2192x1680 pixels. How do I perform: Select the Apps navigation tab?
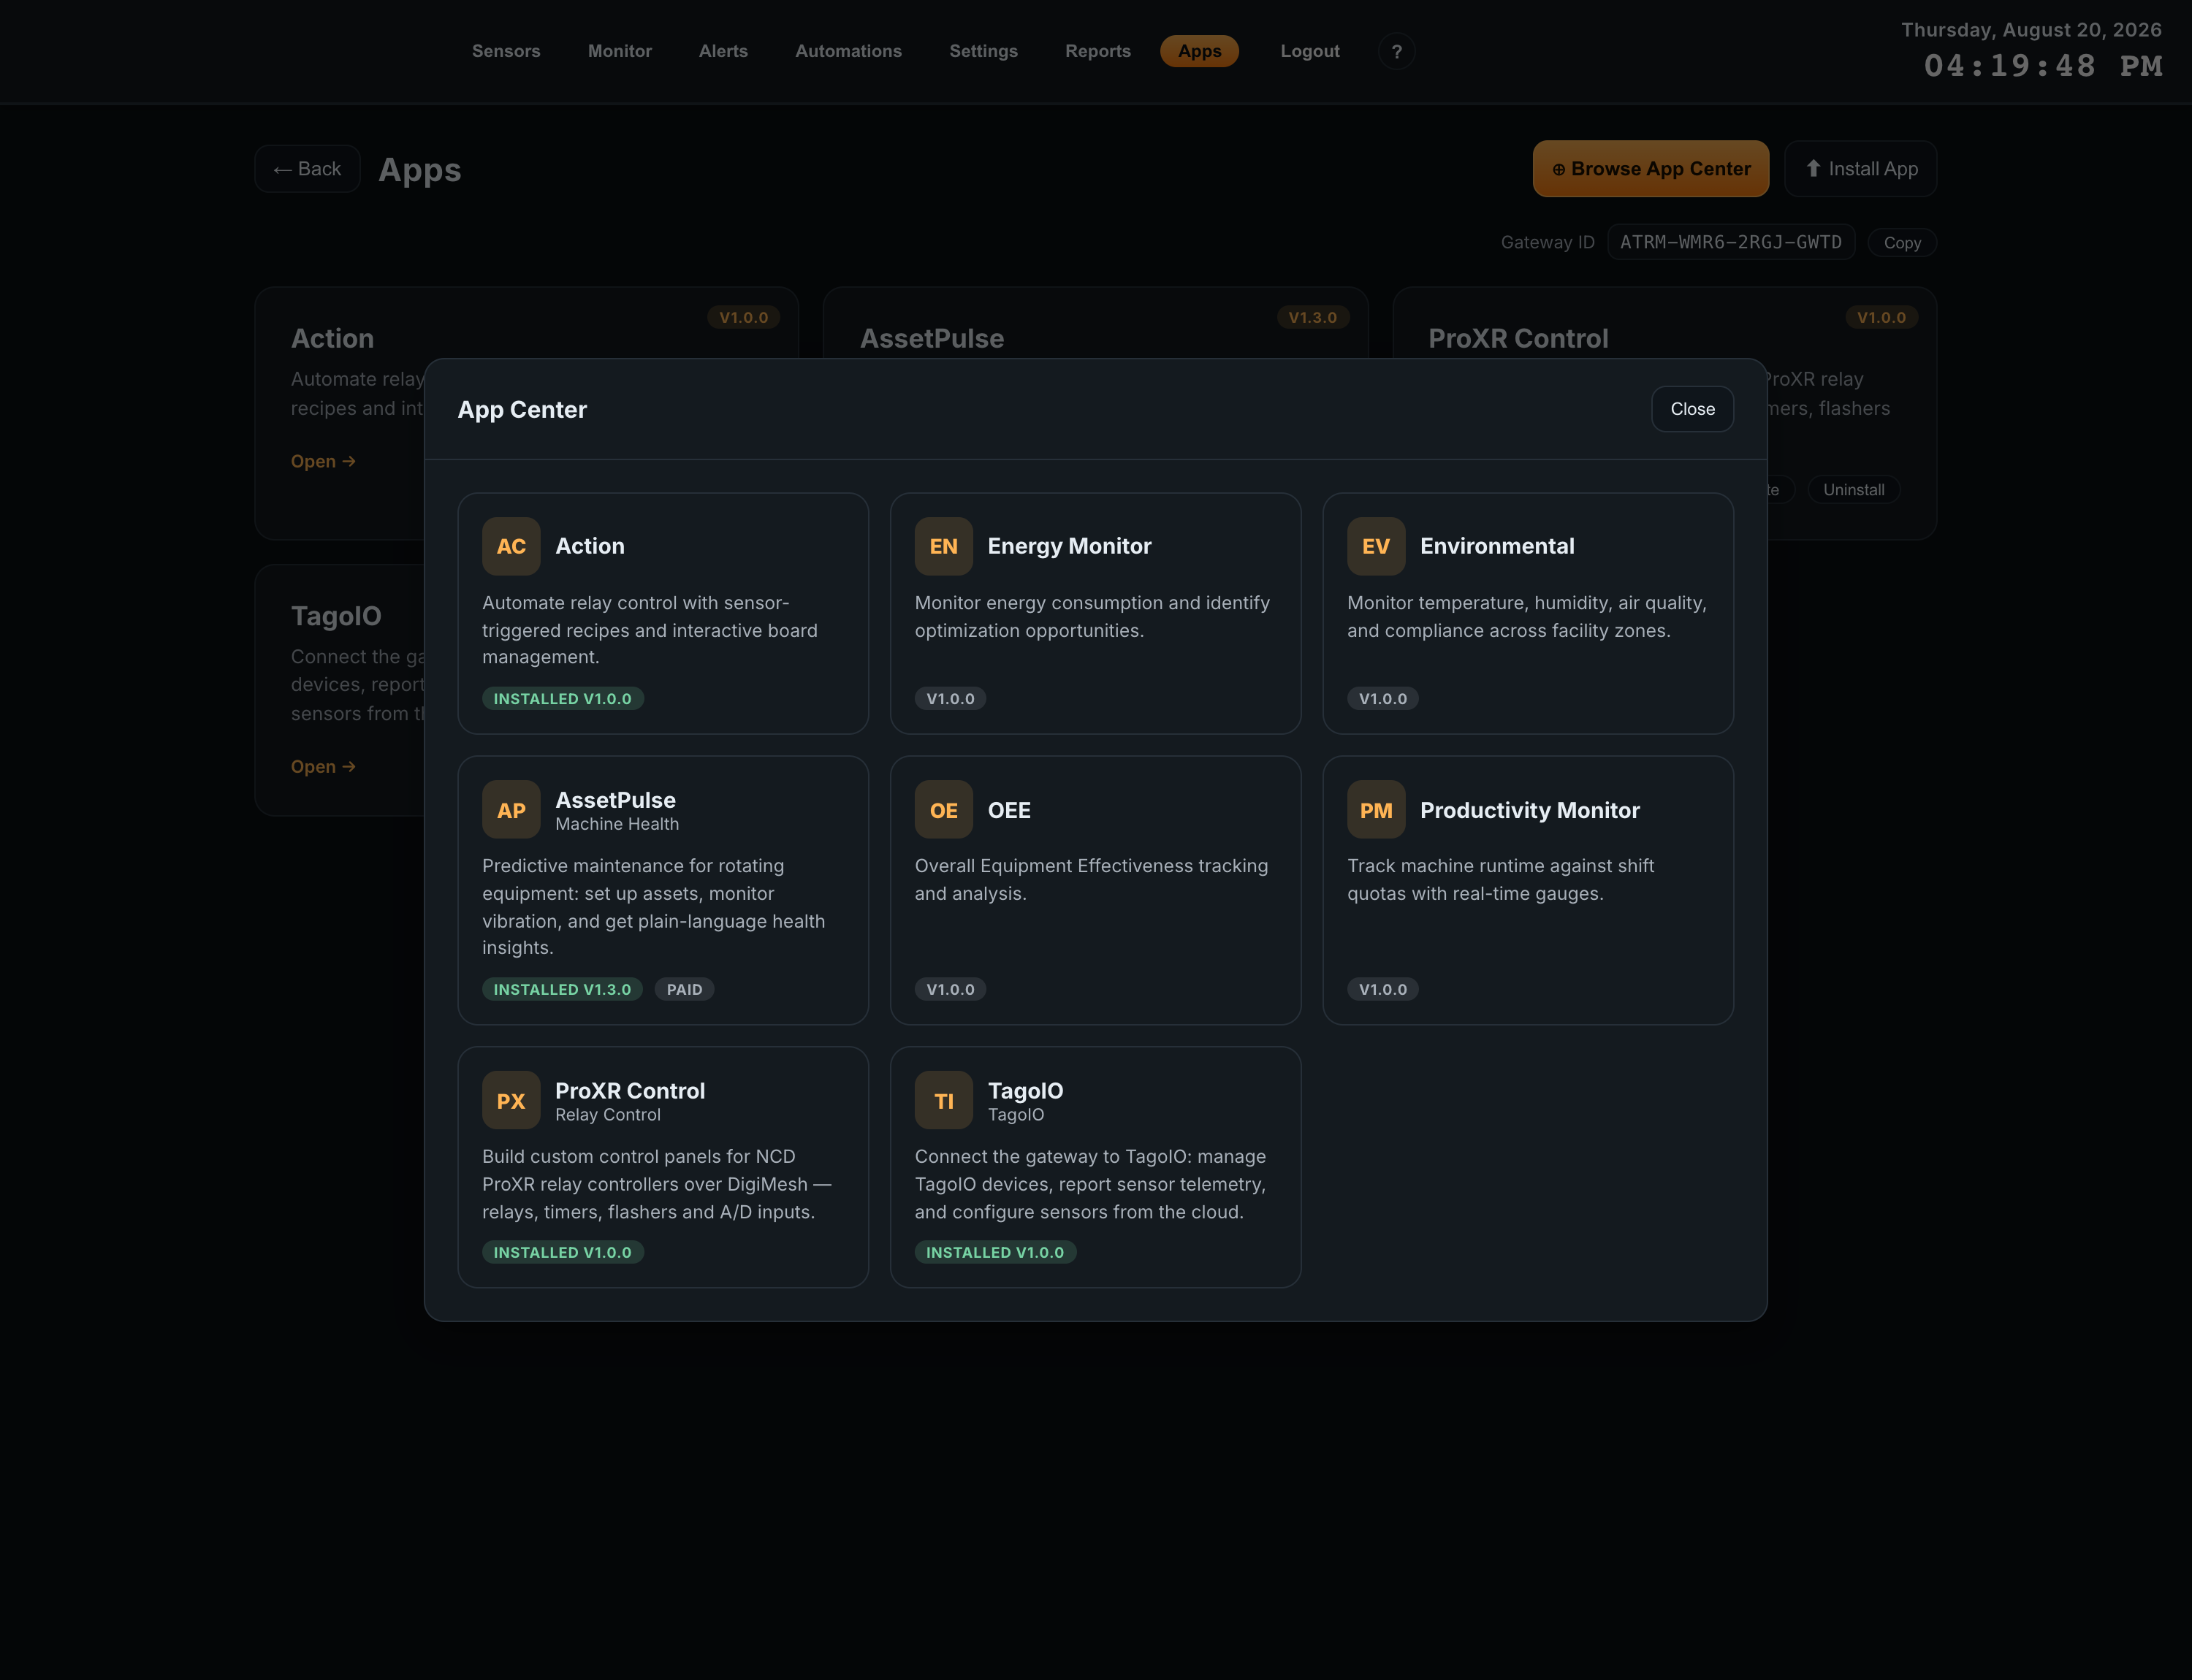[x=1200, y=51]
